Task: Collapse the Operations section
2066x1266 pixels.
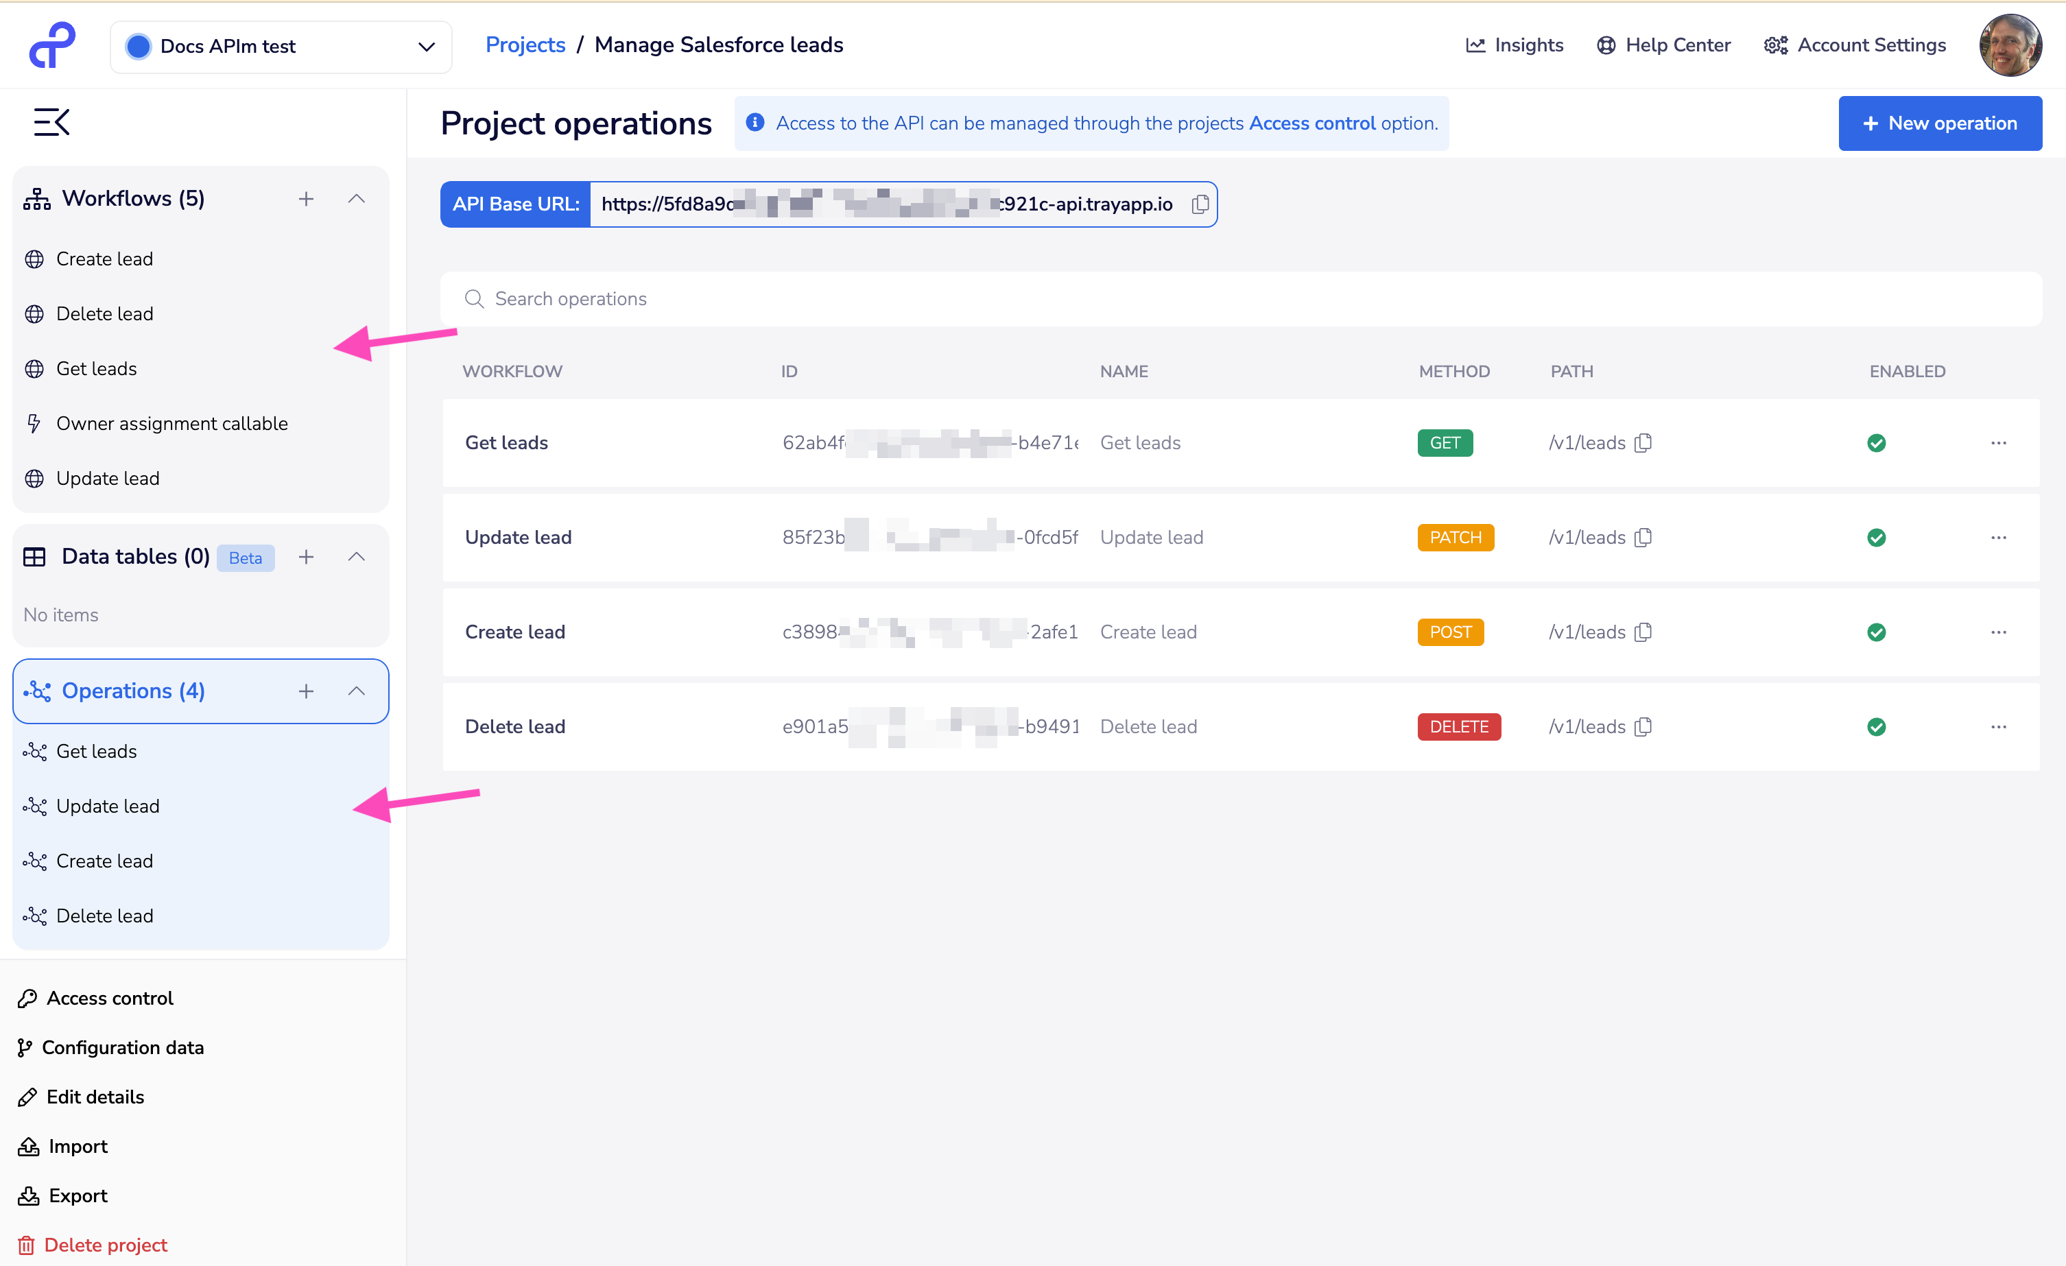Action: tap(357, 691)
